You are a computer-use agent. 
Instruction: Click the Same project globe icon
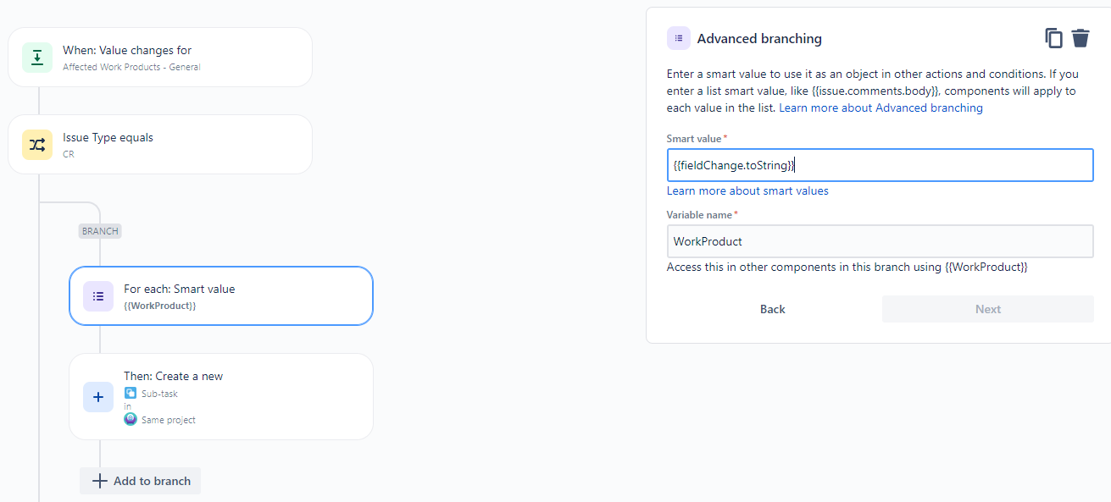pyautogui.click(x=130, y=419)
